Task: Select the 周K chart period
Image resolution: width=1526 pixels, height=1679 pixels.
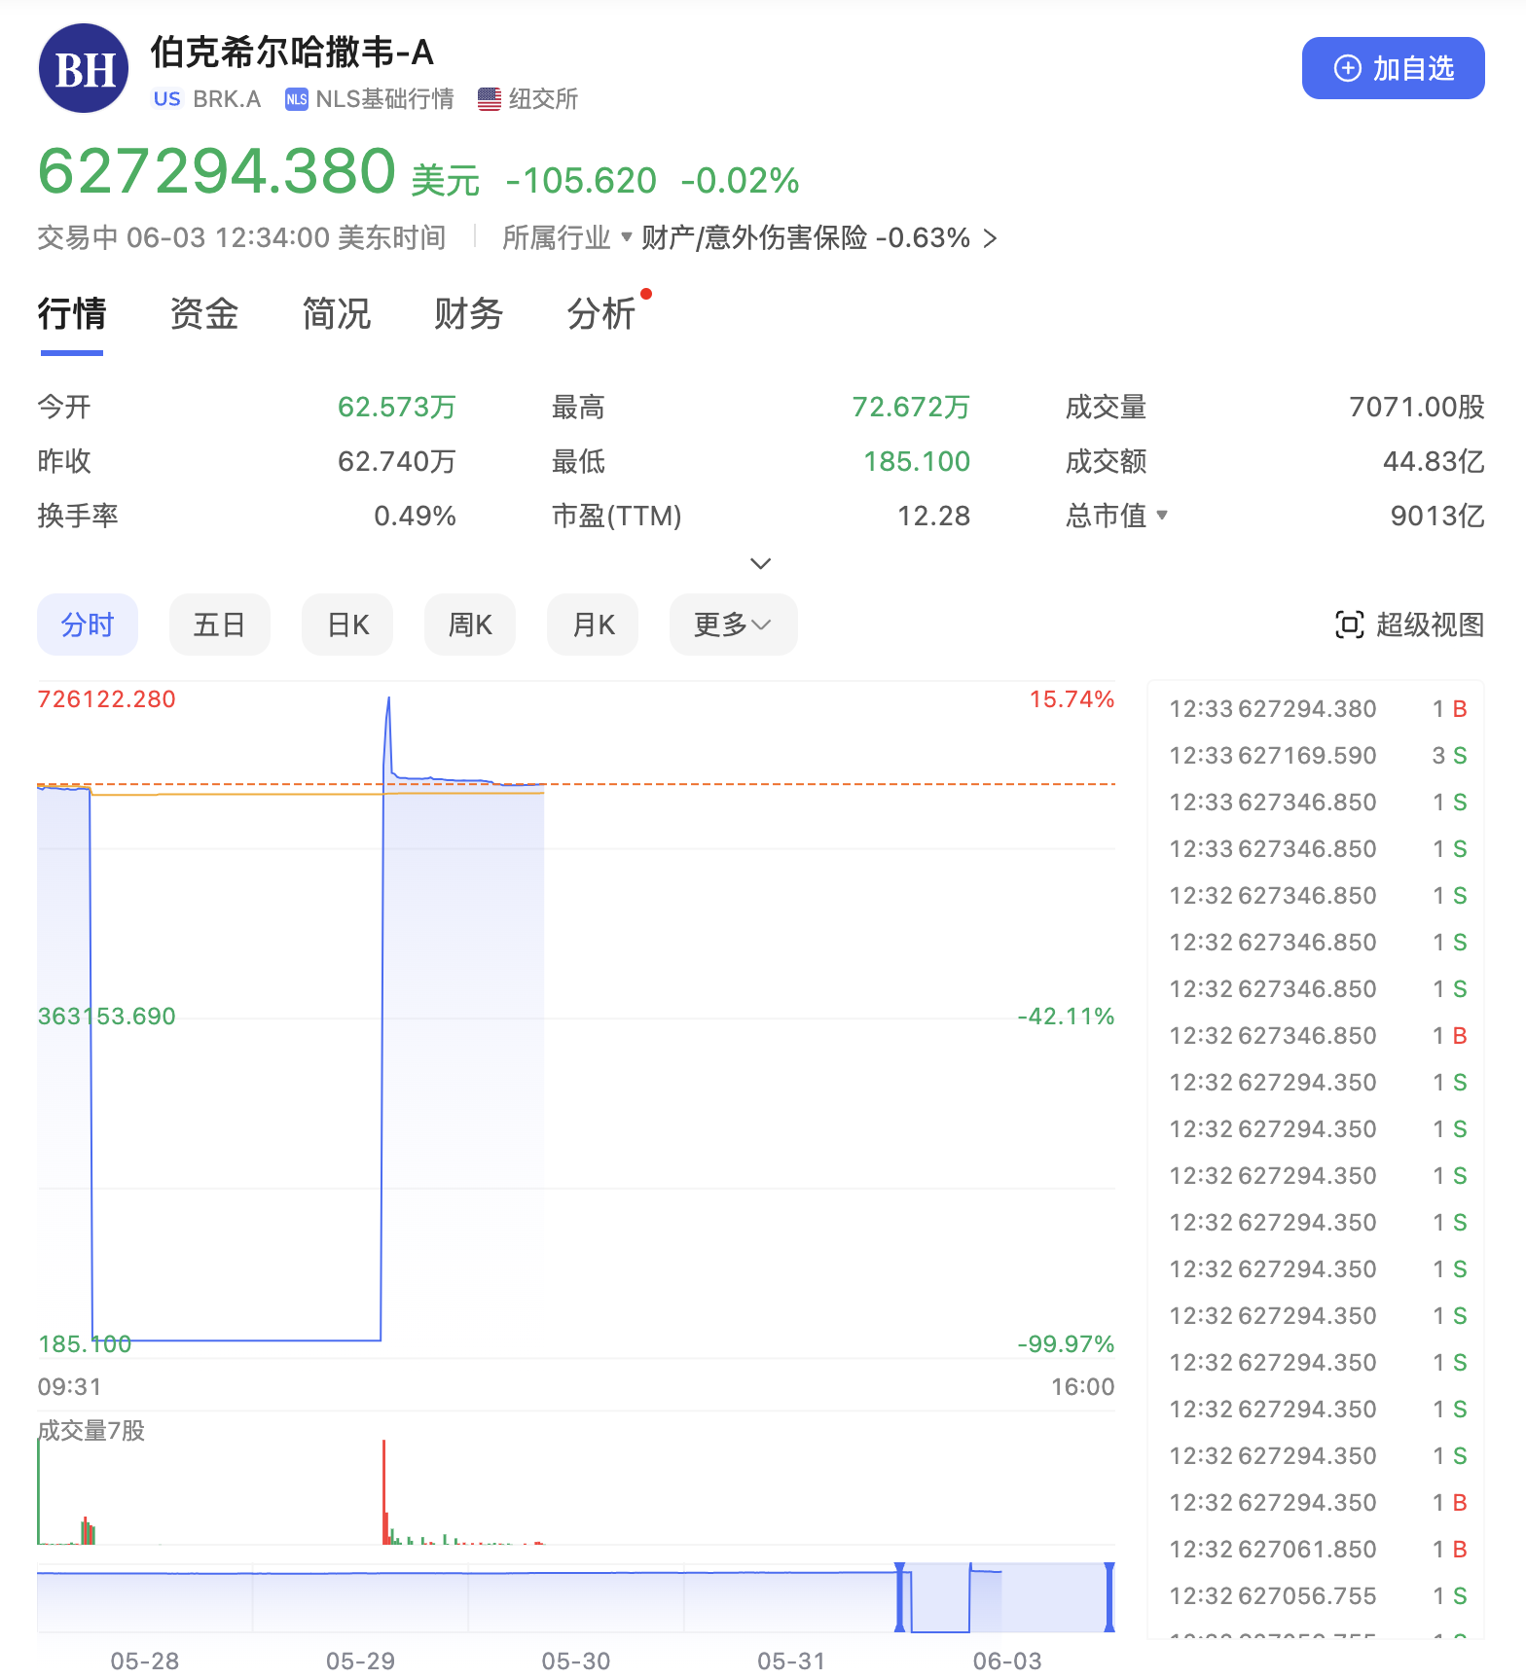Action: click(x=470, y=625)
